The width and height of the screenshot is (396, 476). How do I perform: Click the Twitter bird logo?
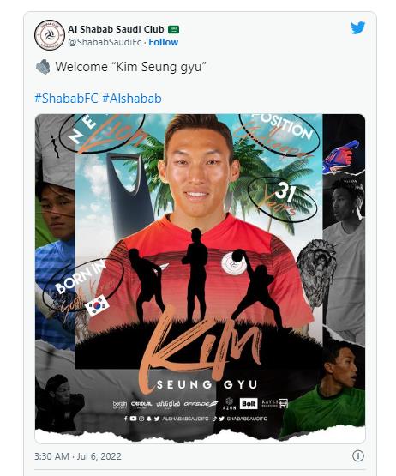357,28
